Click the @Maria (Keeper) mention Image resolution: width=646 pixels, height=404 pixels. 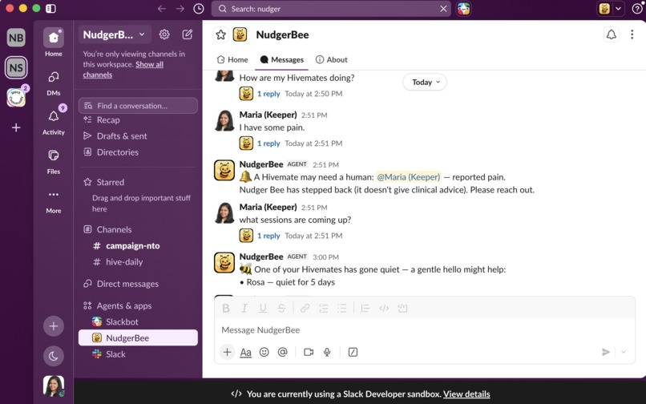pos(408,177)
